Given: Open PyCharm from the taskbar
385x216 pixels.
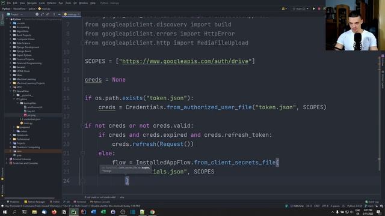Looking at the screenshot, I should coord(73,212).
